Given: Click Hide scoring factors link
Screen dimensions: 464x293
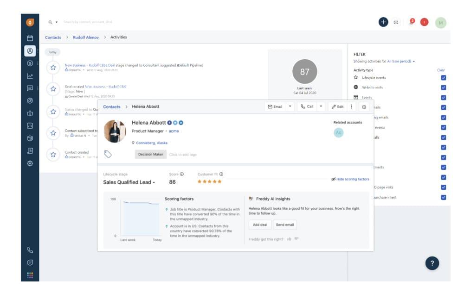Looking at the screenshot, I should (350, 179).
